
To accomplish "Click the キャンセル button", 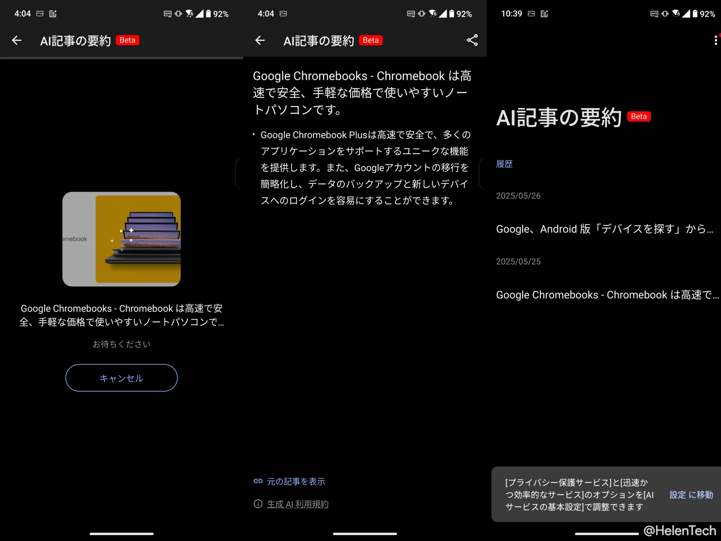I will (121, 378).
